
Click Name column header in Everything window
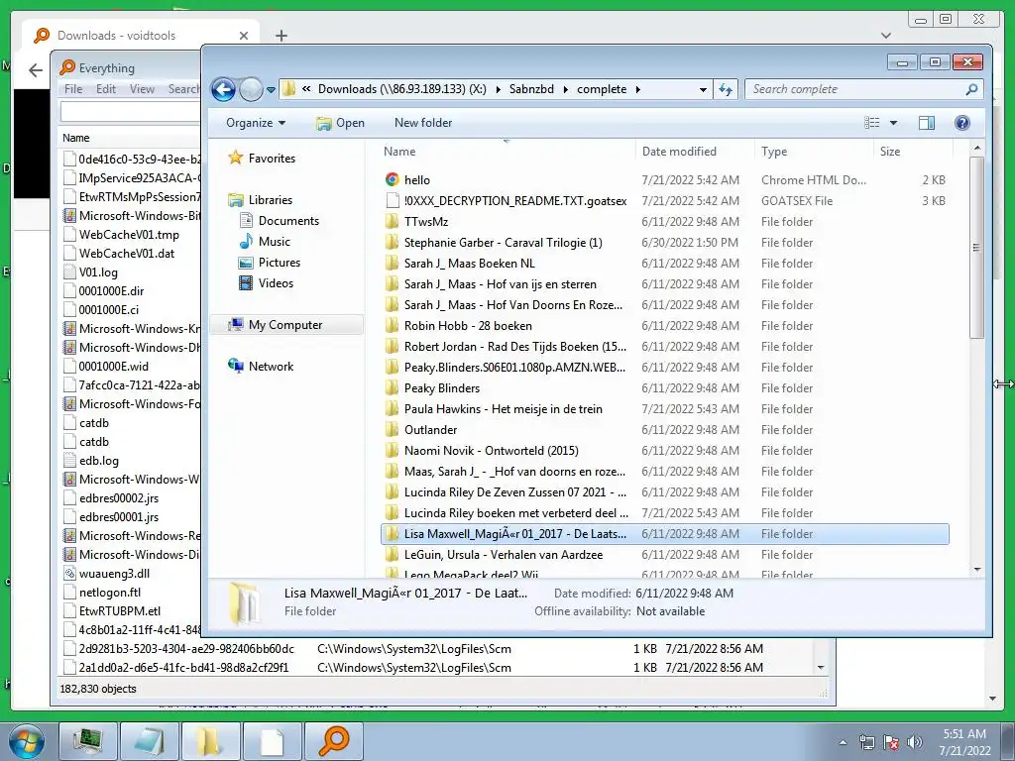[x=75, y=138]
